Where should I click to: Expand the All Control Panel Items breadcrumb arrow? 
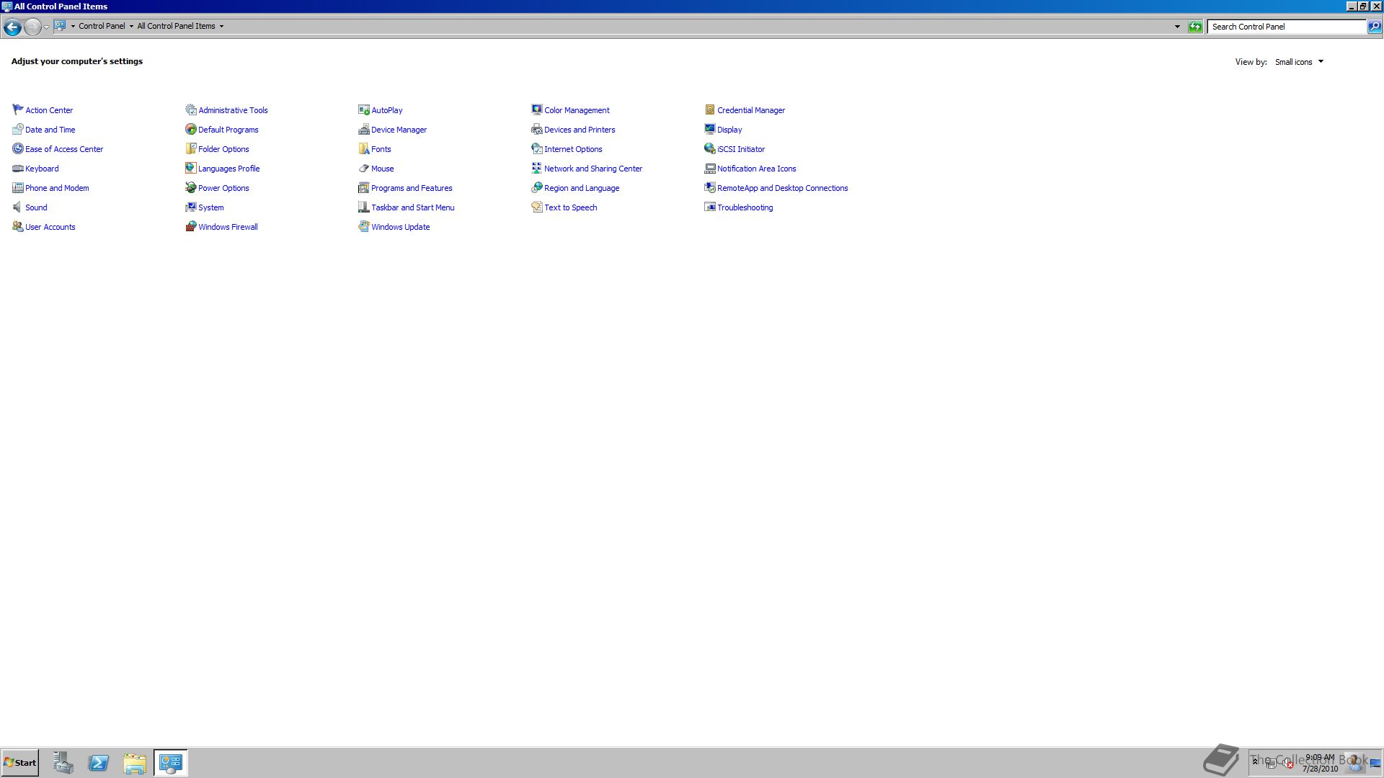[221, 26]
